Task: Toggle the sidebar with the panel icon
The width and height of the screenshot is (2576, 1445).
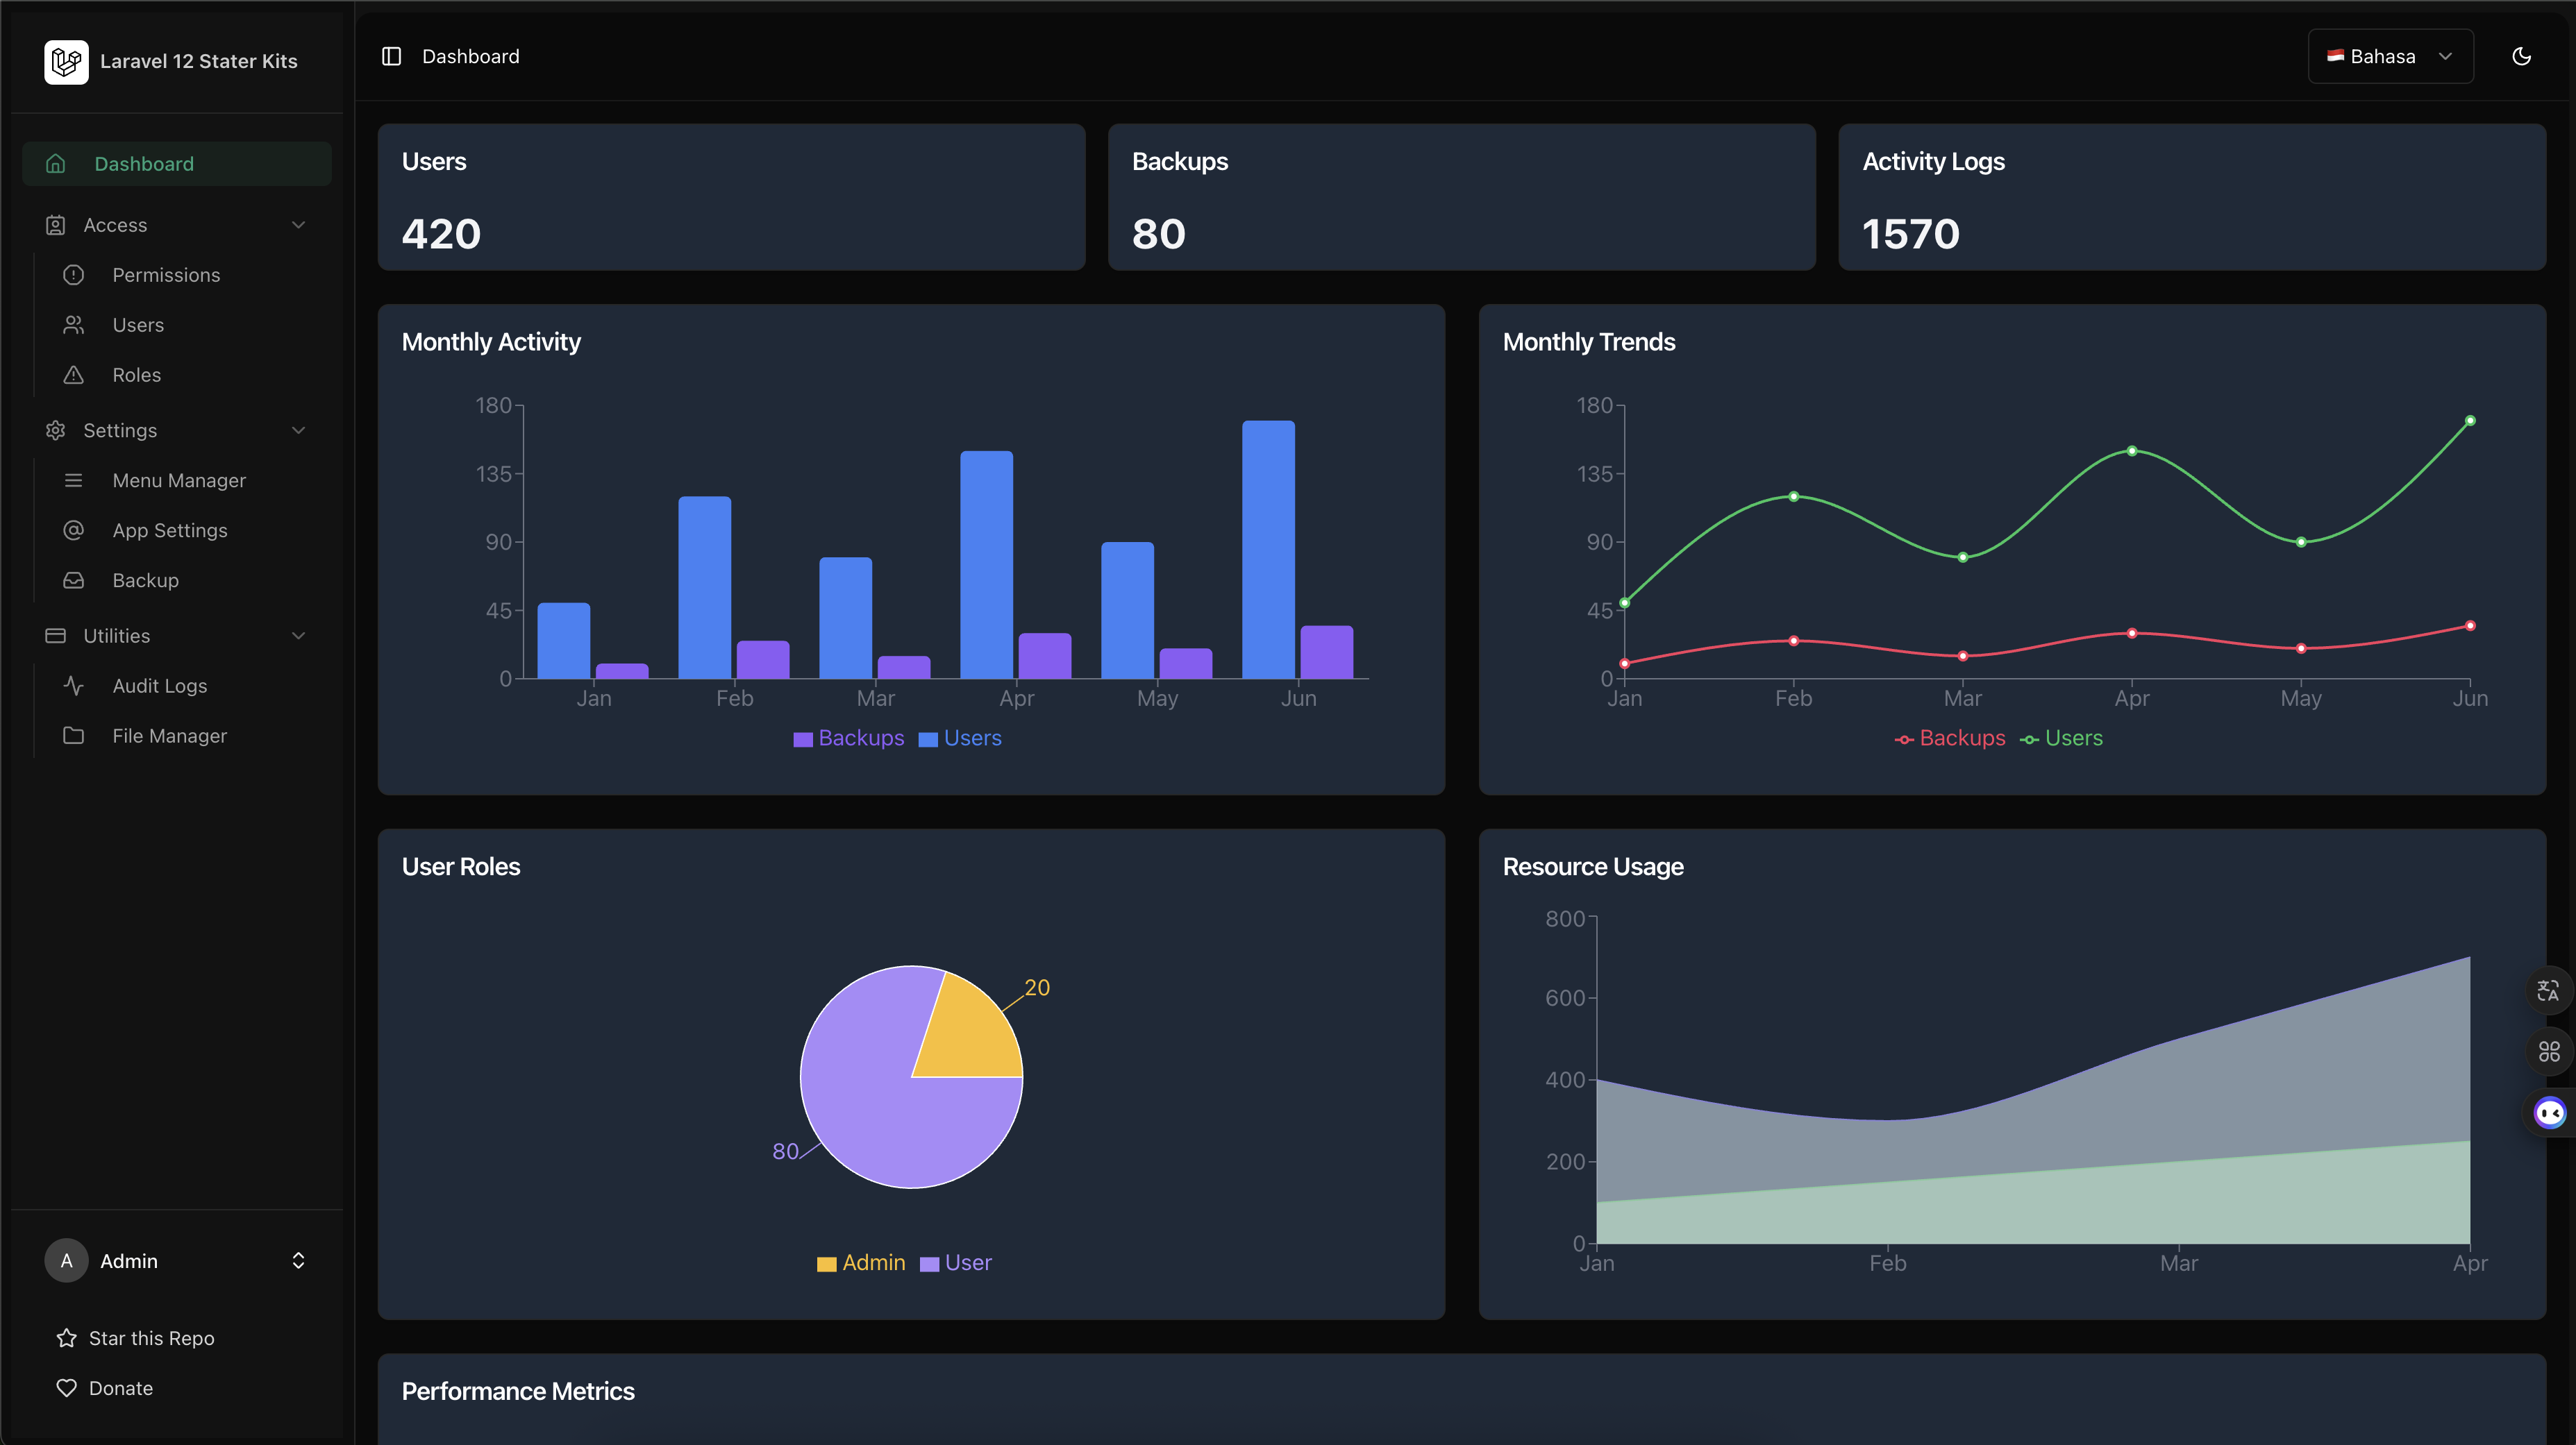Action: [x=391, y=56]
